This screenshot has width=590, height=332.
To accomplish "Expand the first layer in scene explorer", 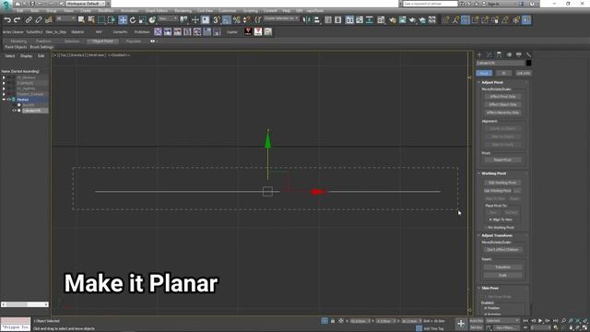I will 4,77.
